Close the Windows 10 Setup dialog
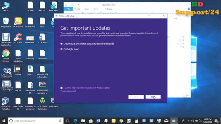Screen dimensions: 221x124 pyautogui.click(x=163, y=16)
